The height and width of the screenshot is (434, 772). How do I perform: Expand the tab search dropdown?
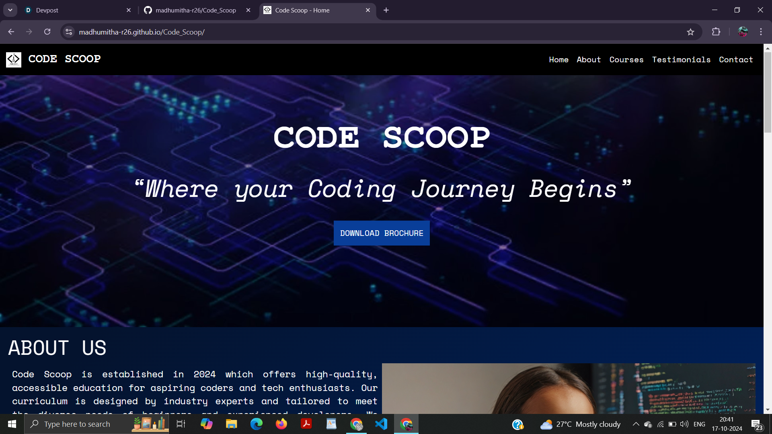pyautogui.click(x=10, y=10)
